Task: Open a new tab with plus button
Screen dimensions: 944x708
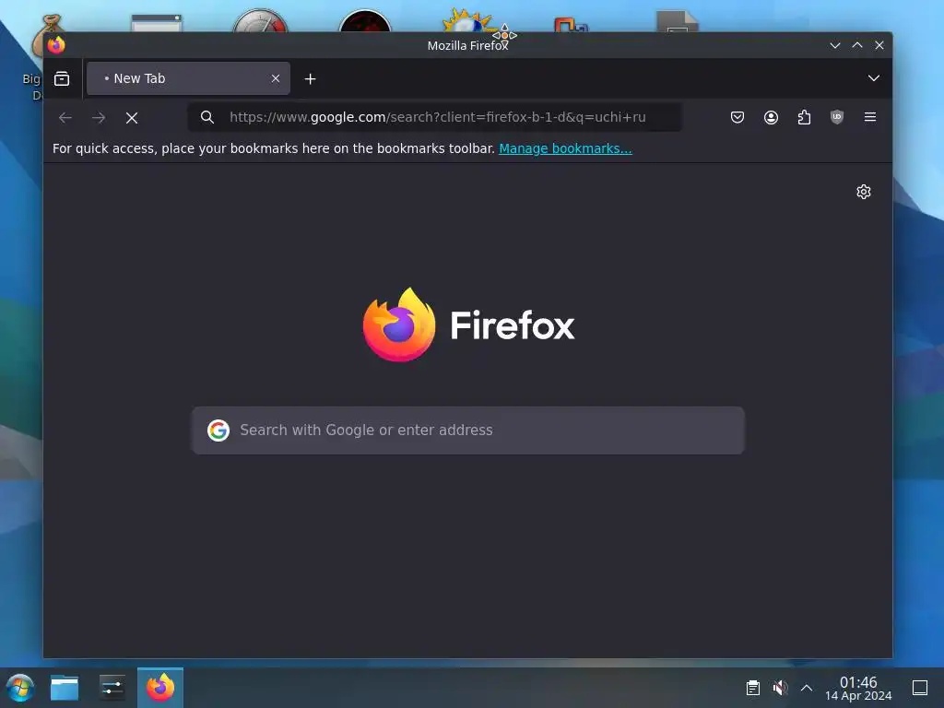Action: 310,79
